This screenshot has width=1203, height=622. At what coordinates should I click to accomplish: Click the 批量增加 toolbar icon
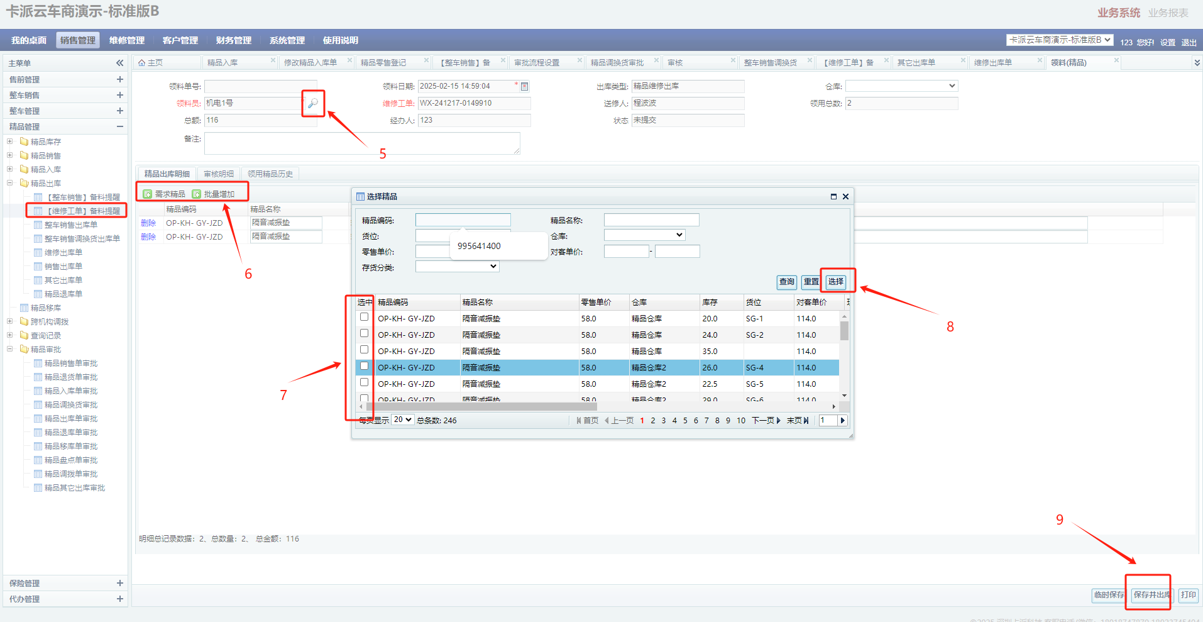coord(197,194)
